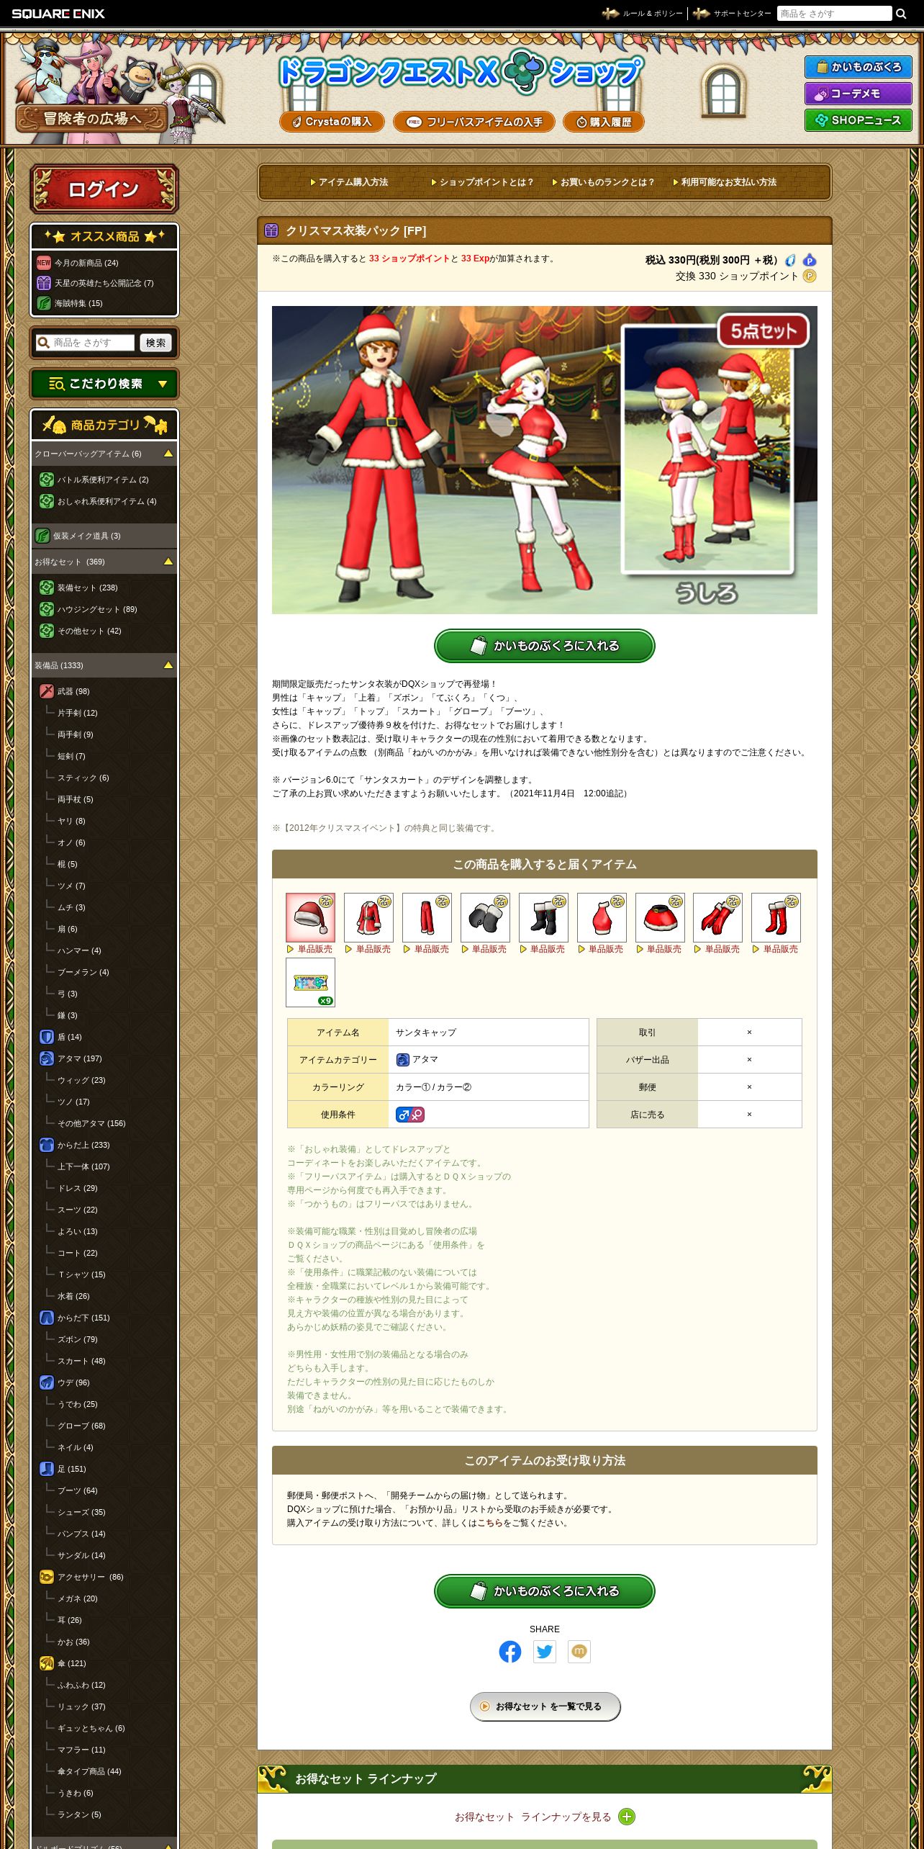Image resolution: width=924 pixels, height=1849 pixels.
Task: Click 単品販売 link under Santa cap
Action: [314, 949]
